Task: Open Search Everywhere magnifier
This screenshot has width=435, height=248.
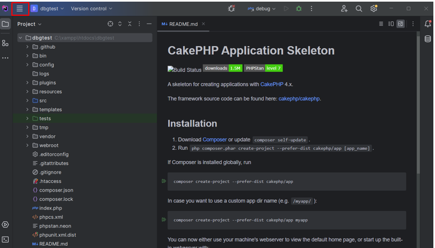Action: click(359, 9)
